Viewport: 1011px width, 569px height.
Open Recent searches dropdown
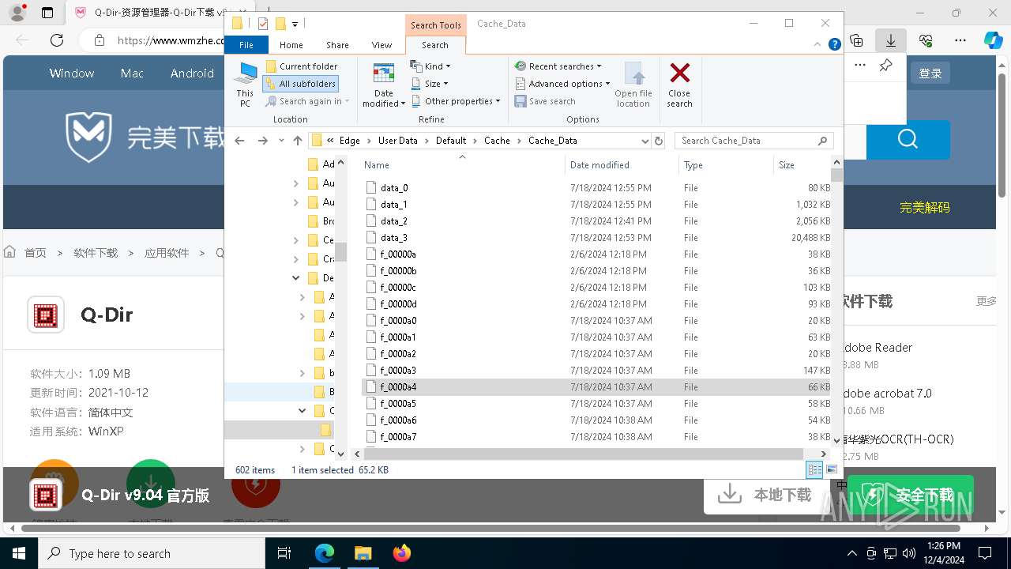click(x=558, y=66)
